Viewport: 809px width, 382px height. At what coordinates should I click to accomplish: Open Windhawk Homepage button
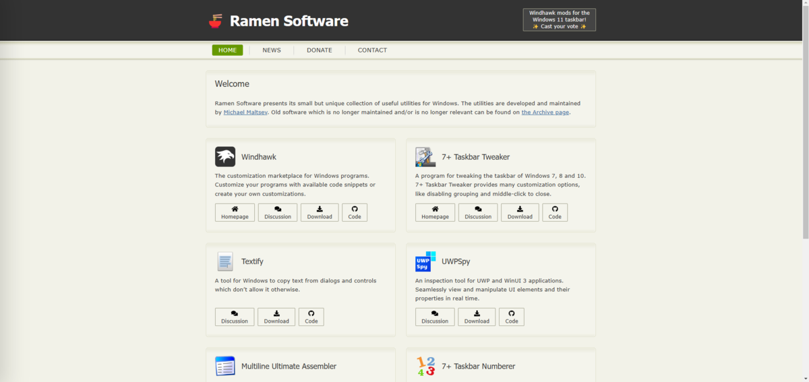[x=235, y=212]
